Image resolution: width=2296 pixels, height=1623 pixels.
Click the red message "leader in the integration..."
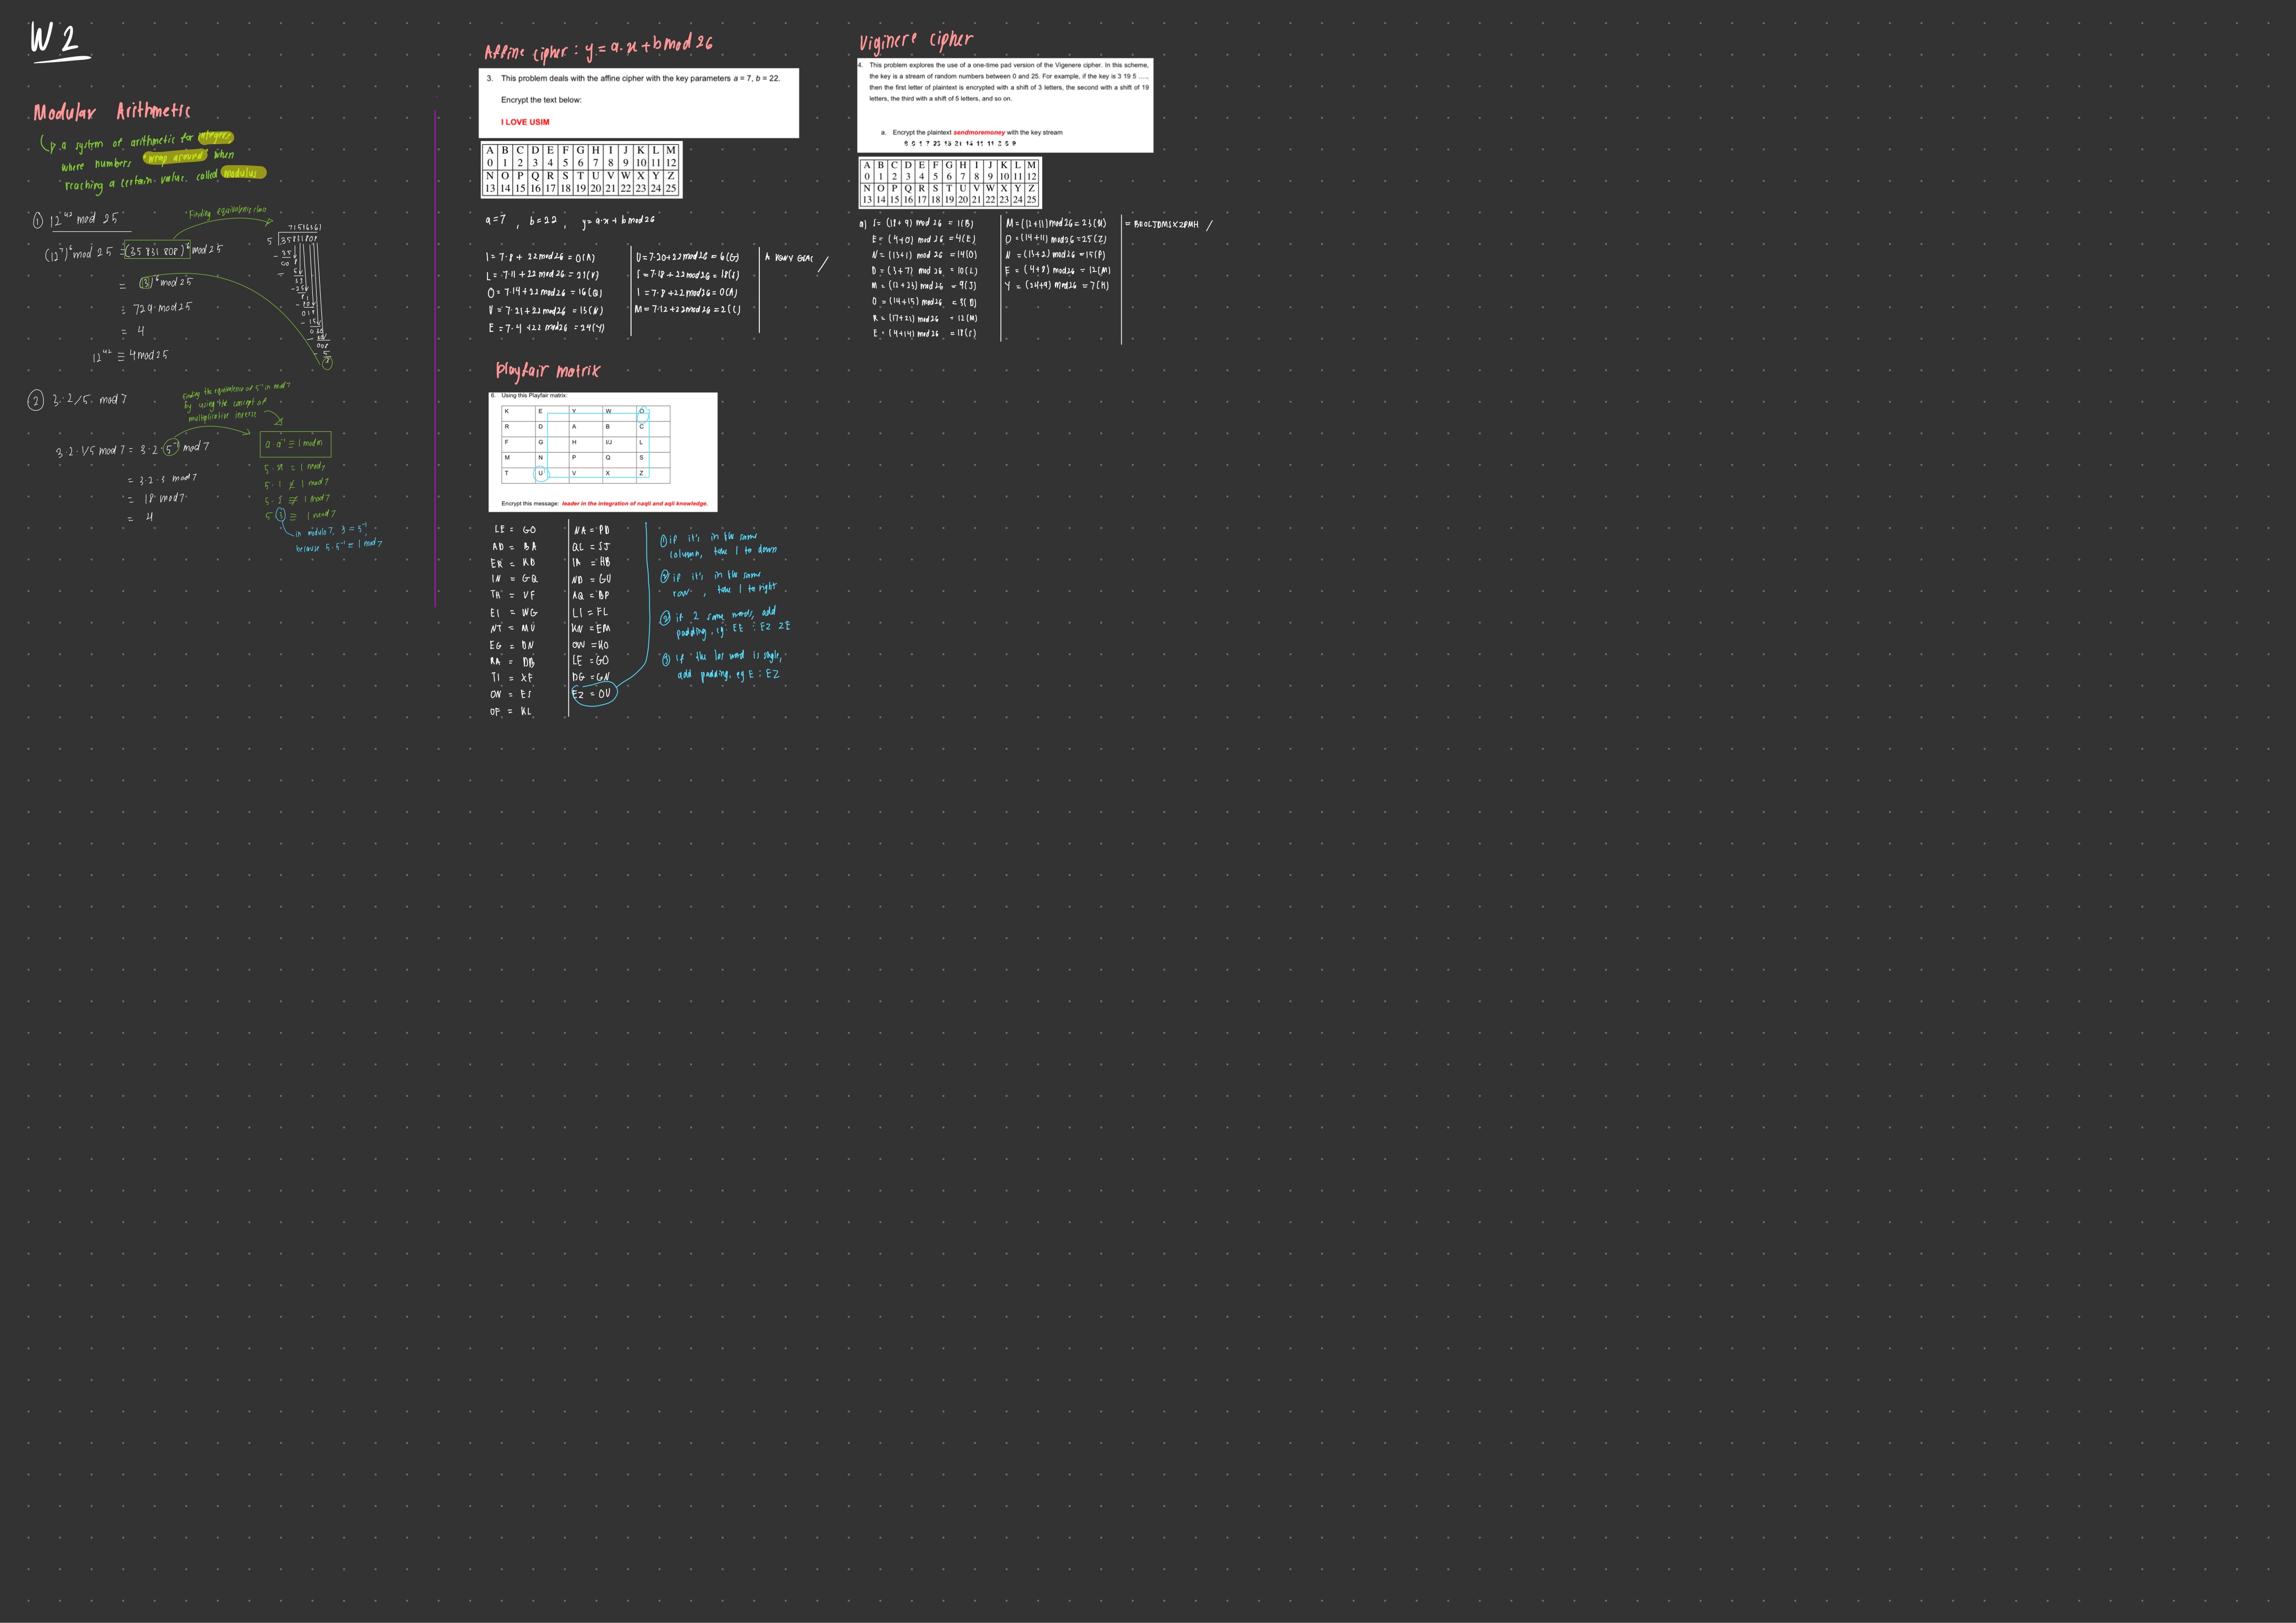(635, 504)
